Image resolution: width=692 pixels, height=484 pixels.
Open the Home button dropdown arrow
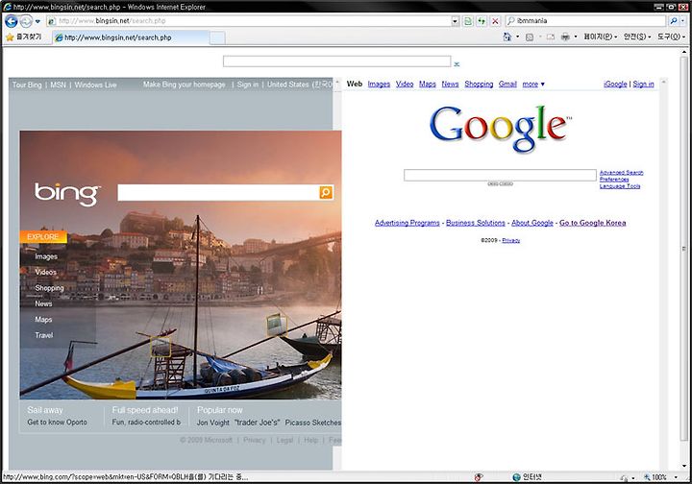(x=517, y=37)
